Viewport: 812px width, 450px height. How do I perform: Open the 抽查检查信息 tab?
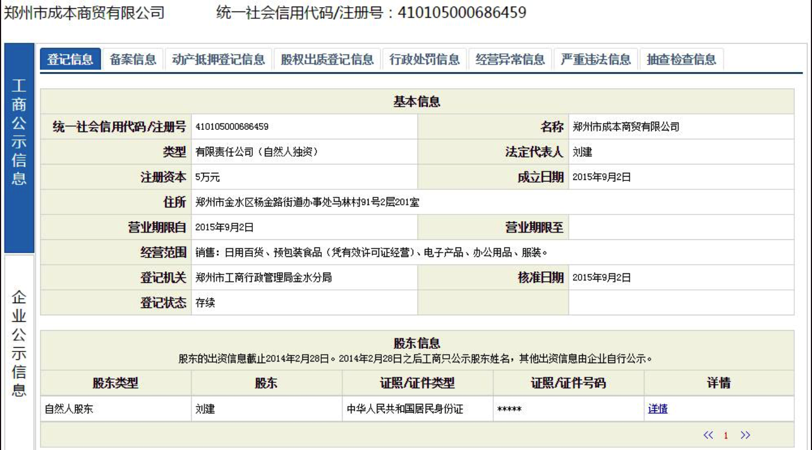[681, 59]
